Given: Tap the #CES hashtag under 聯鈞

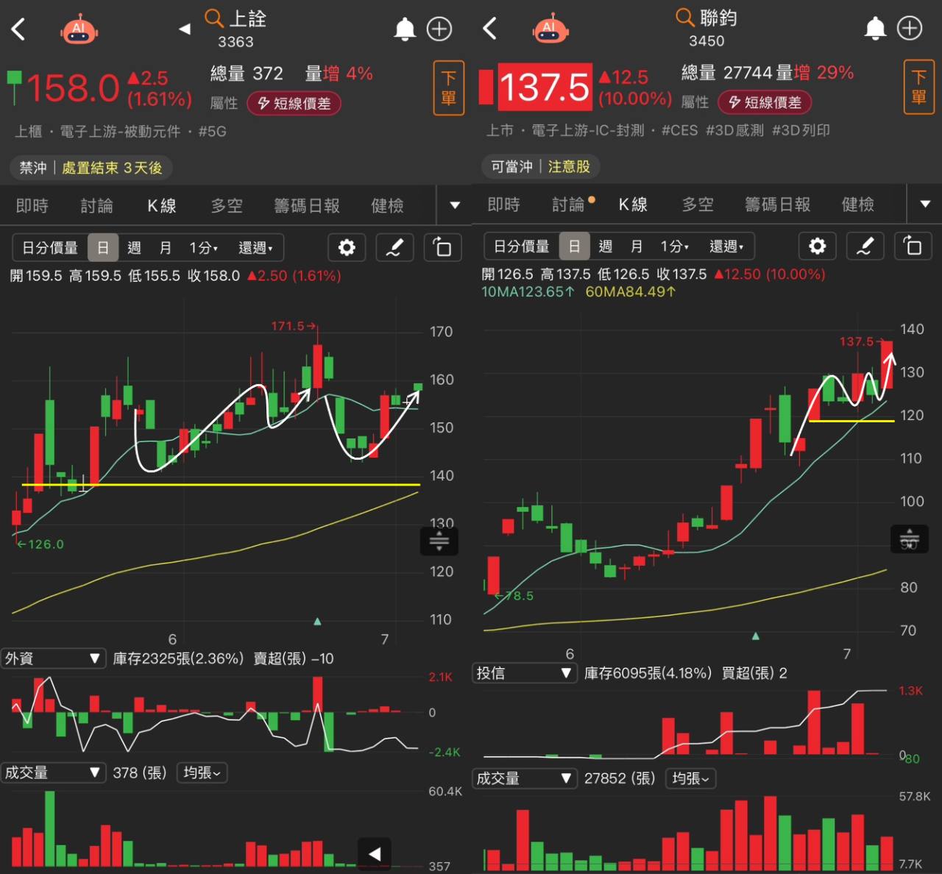Looking at the screenshot, I should (679, 130).
